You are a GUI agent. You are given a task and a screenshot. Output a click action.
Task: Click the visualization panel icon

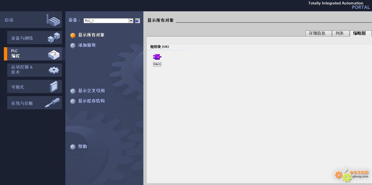click(54, 87)
